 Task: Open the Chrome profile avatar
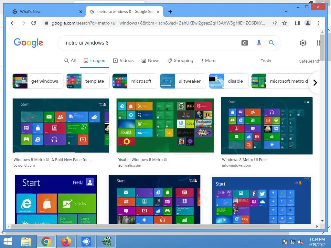[x=308, y=23]
